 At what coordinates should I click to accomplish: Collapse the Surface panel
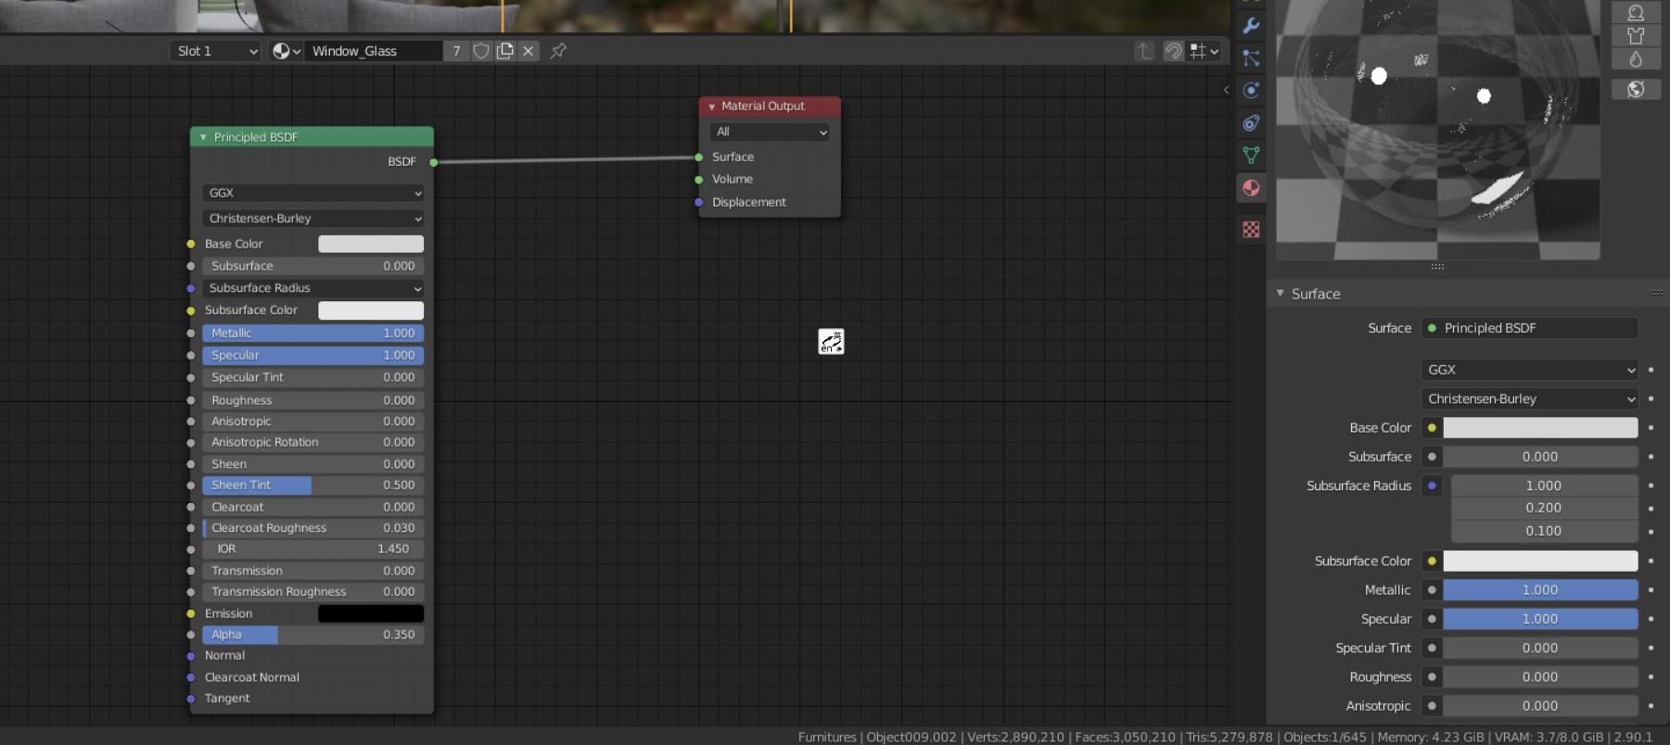[x=1281, y=294]
